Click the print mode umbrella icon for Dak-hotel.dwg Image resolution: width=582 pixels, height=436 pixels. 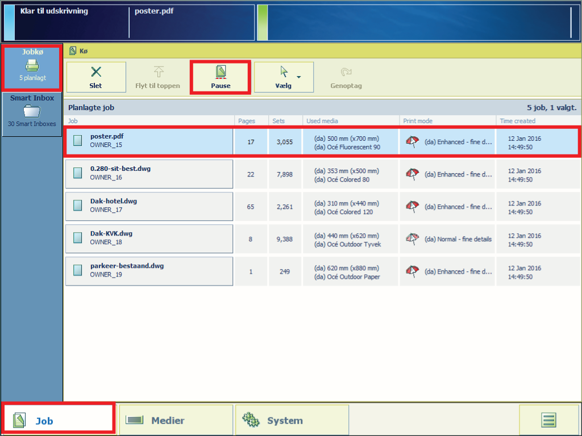click(413, 207)
